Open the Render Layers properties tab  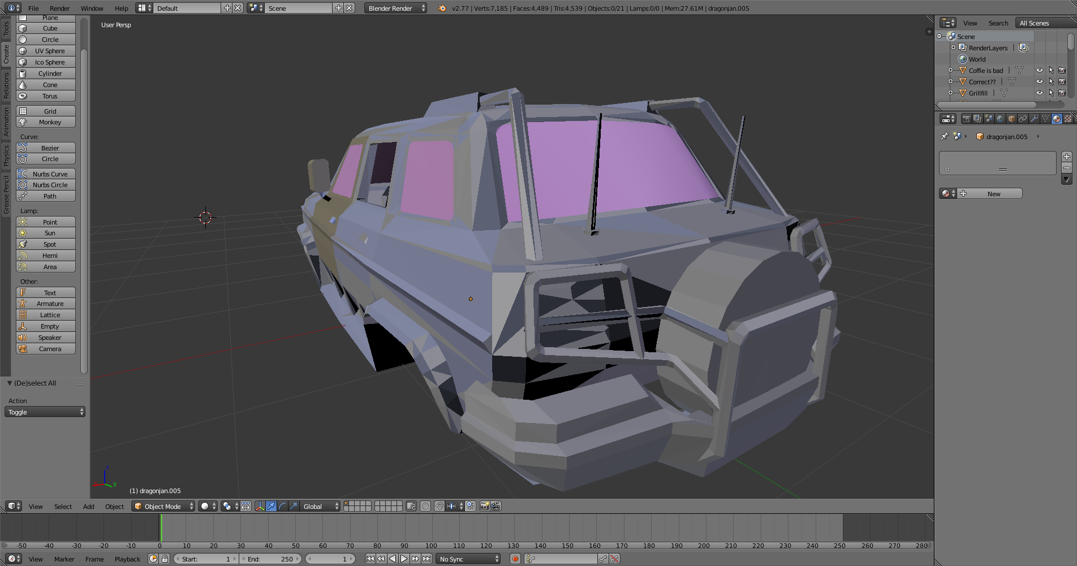pos(977,119)
